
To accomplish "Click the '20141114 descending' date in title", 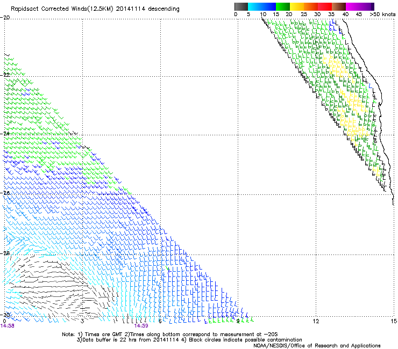I will [x=147, y=9].
